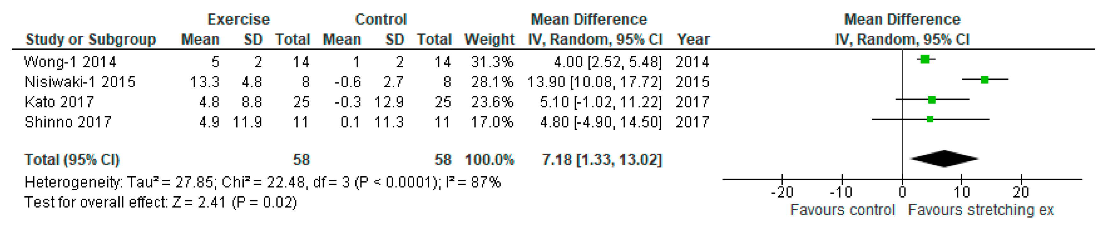The width and height of the screenshot is (1117, 233).
Task: Click the study name 'Nisiwaki-1 2015'
Action: coord(80,82)
